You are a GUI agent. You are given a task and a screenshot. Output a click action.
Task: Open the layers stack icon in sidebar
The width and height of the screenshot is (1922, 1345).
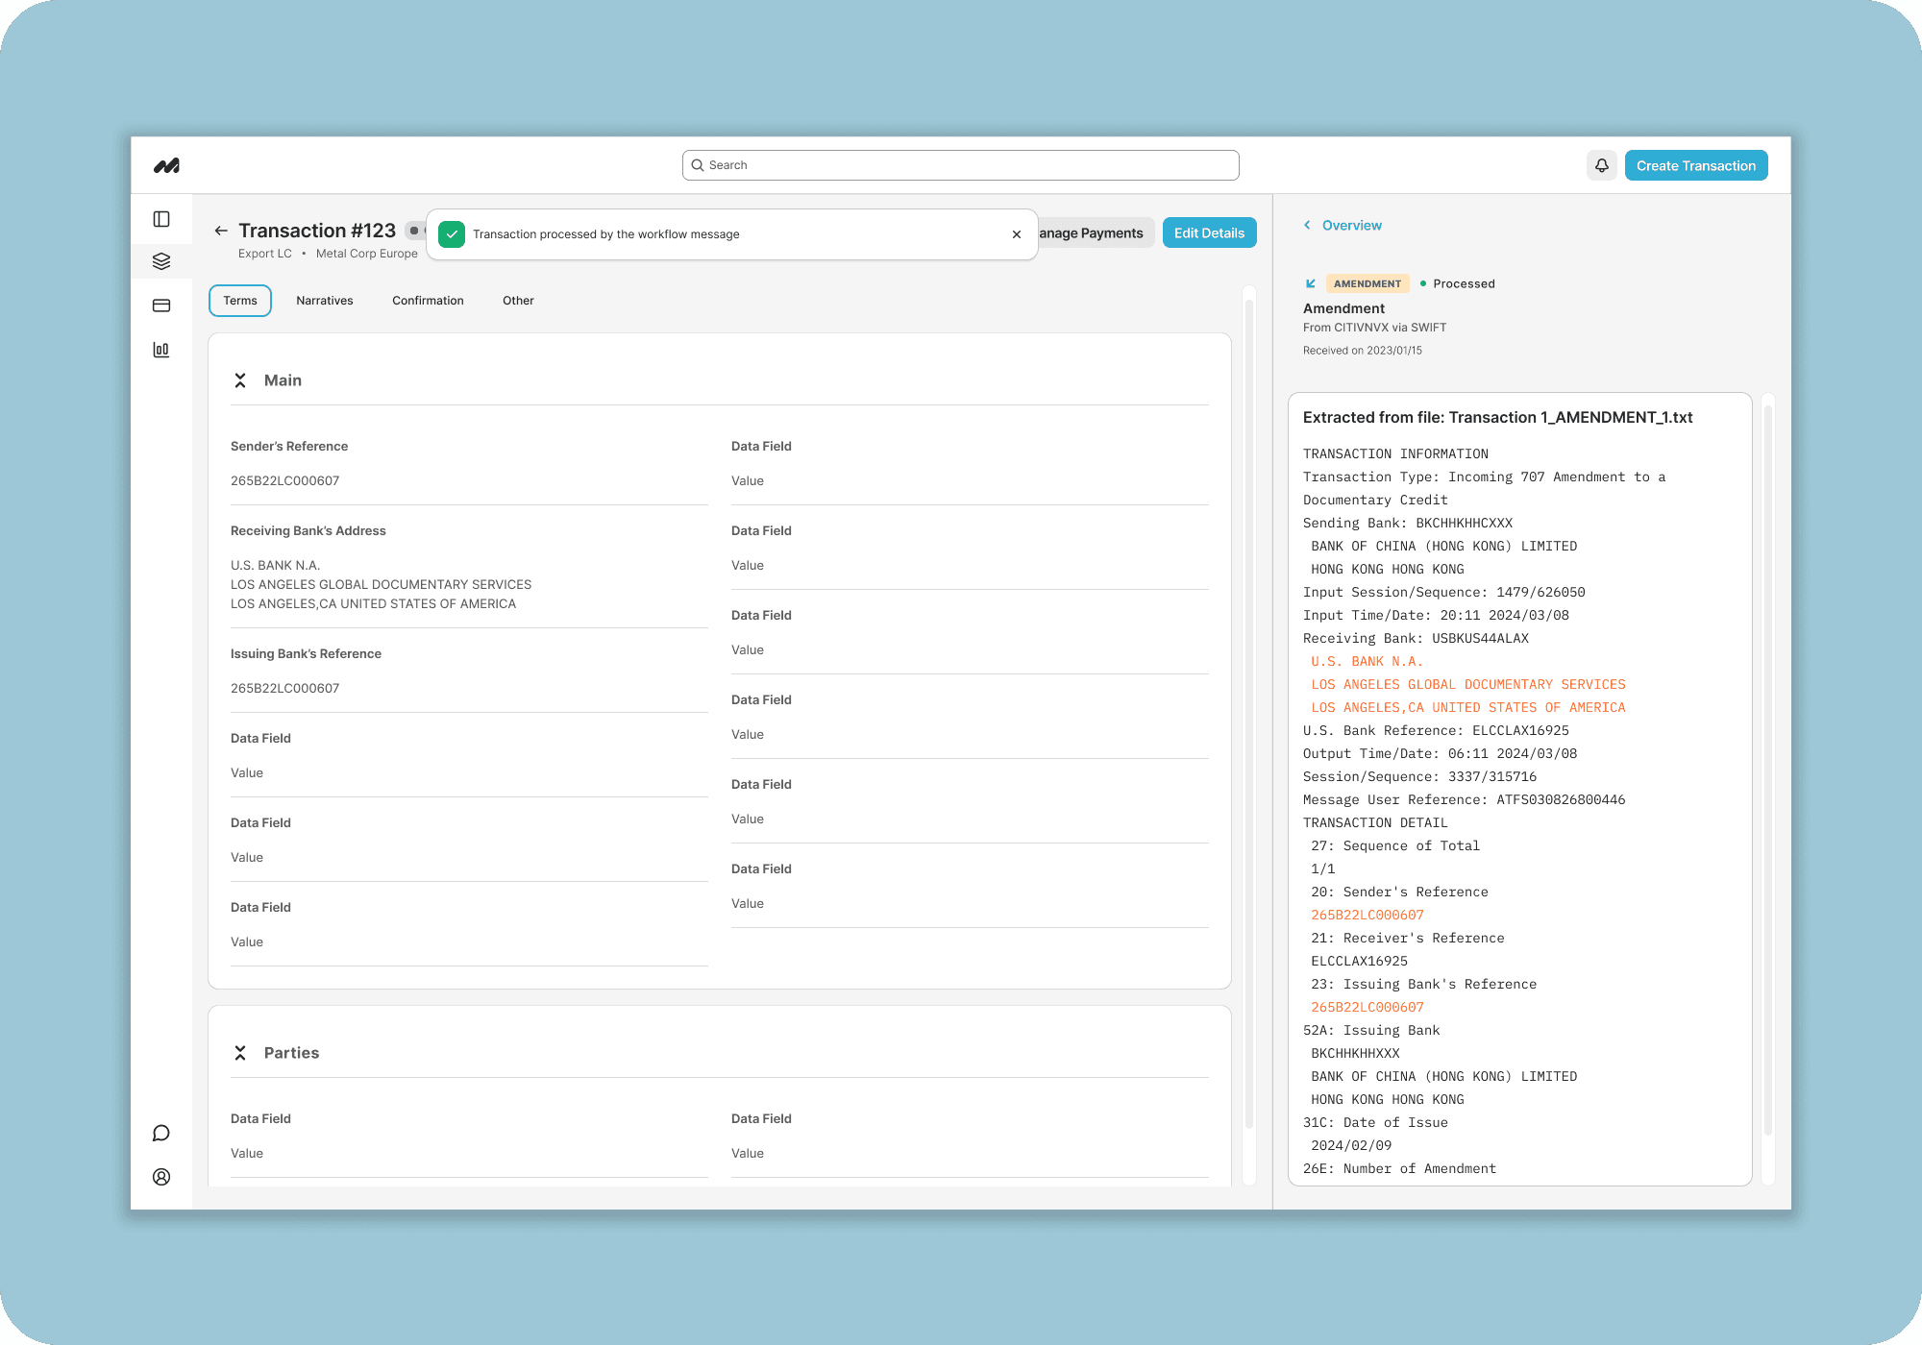coord(161,261)
